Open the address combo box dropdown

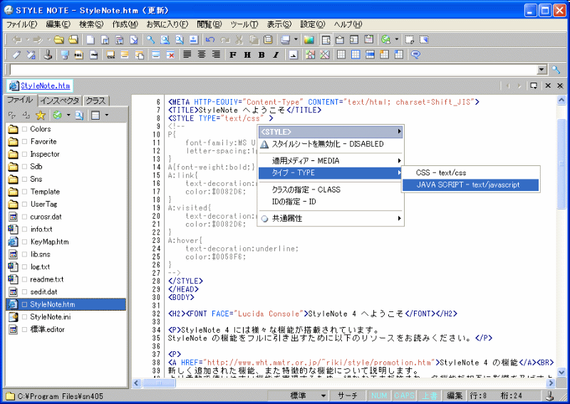point(541,69)
